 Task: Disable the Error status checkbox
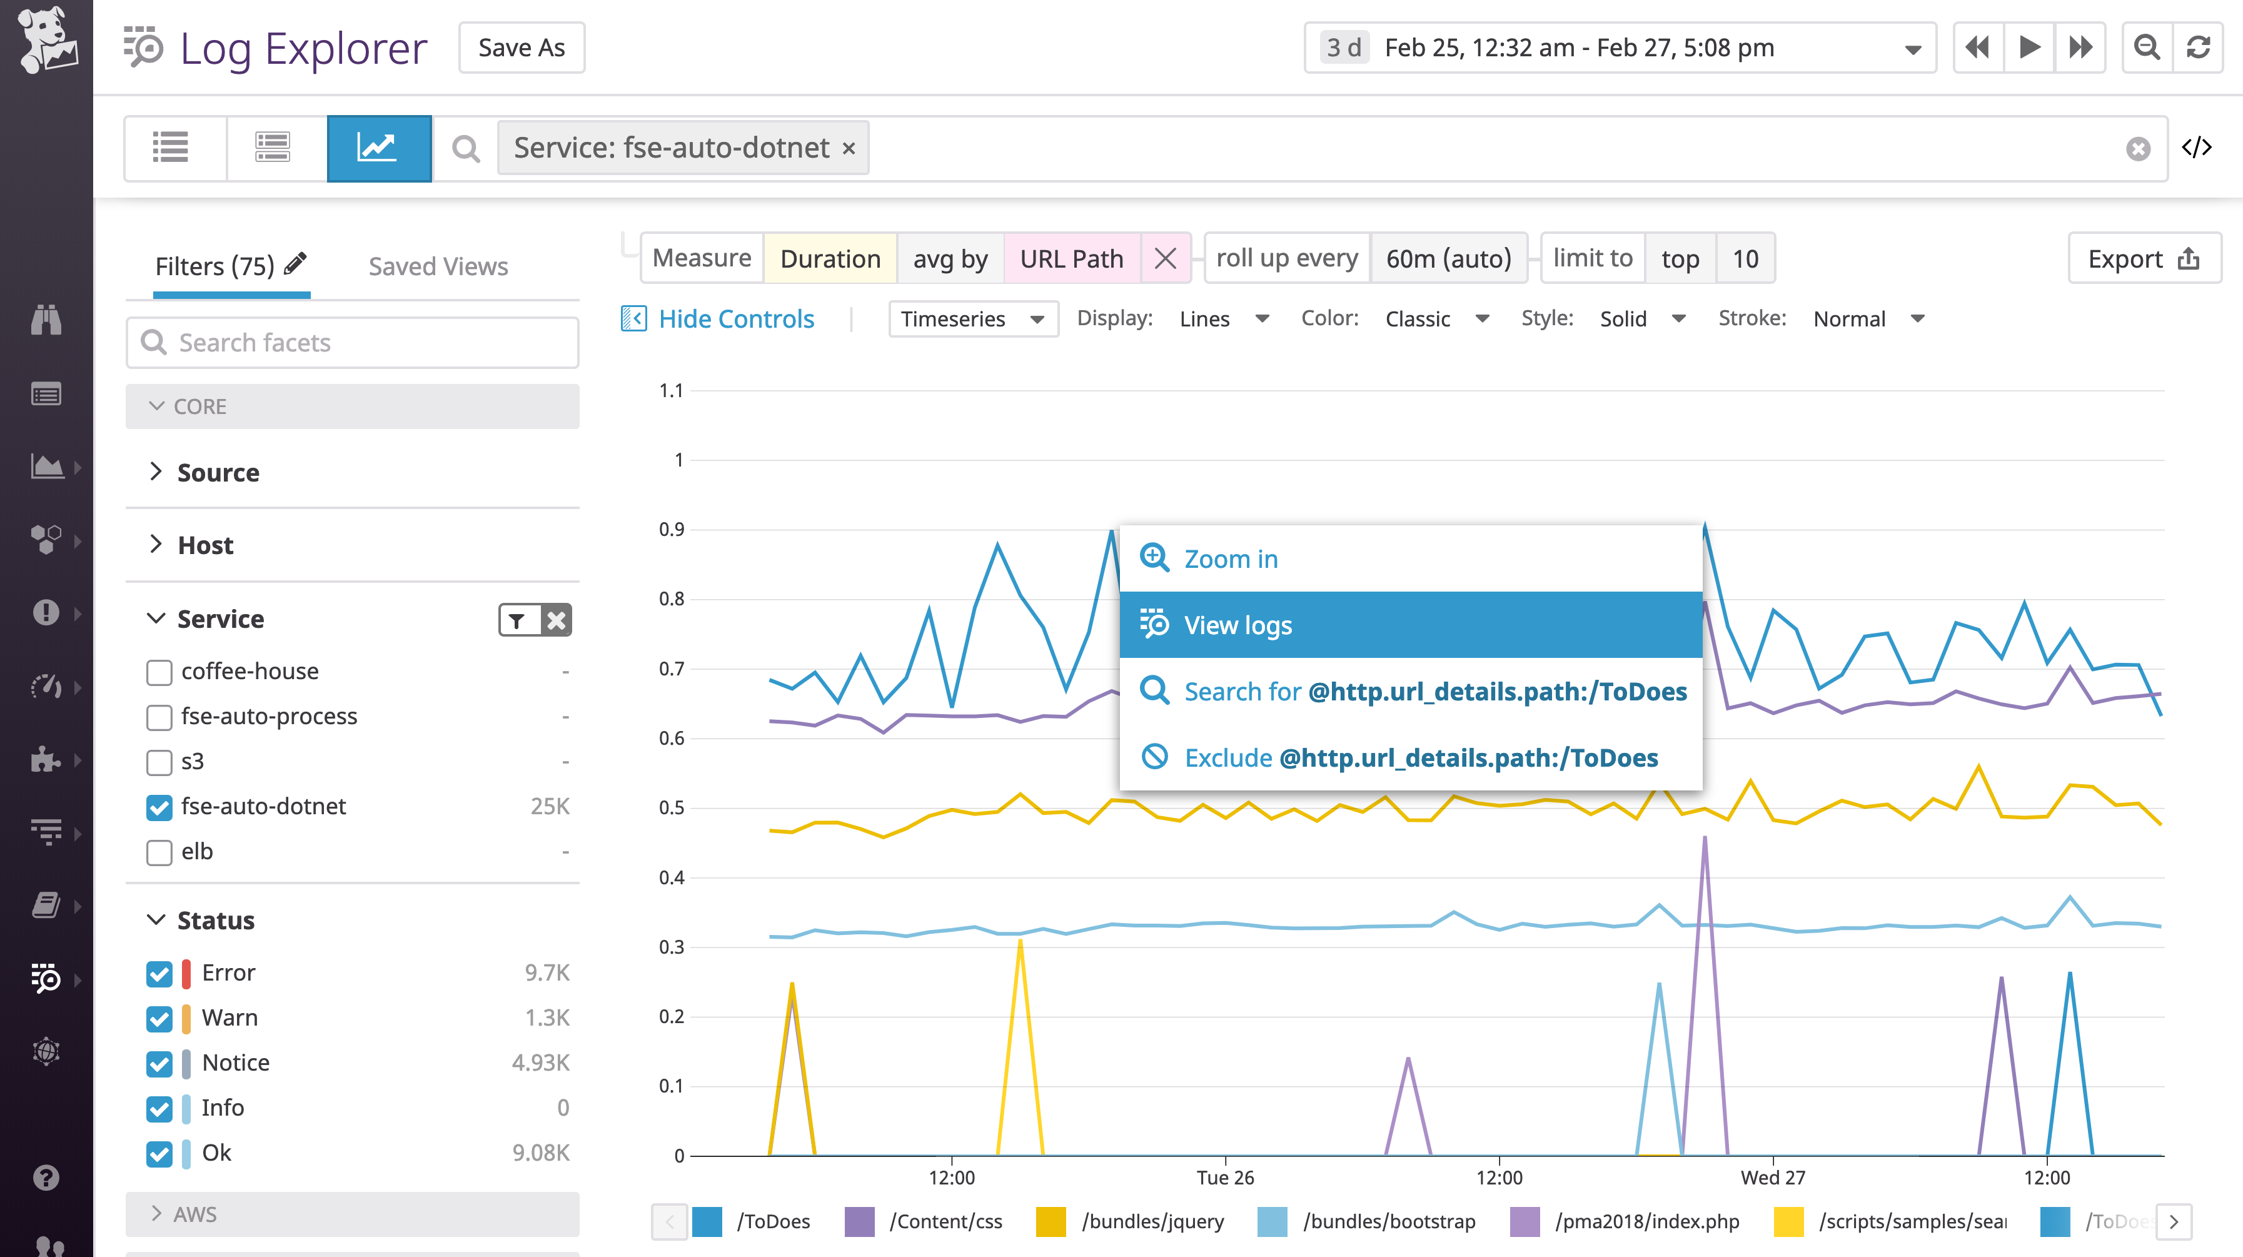click(x=158, y=974)
